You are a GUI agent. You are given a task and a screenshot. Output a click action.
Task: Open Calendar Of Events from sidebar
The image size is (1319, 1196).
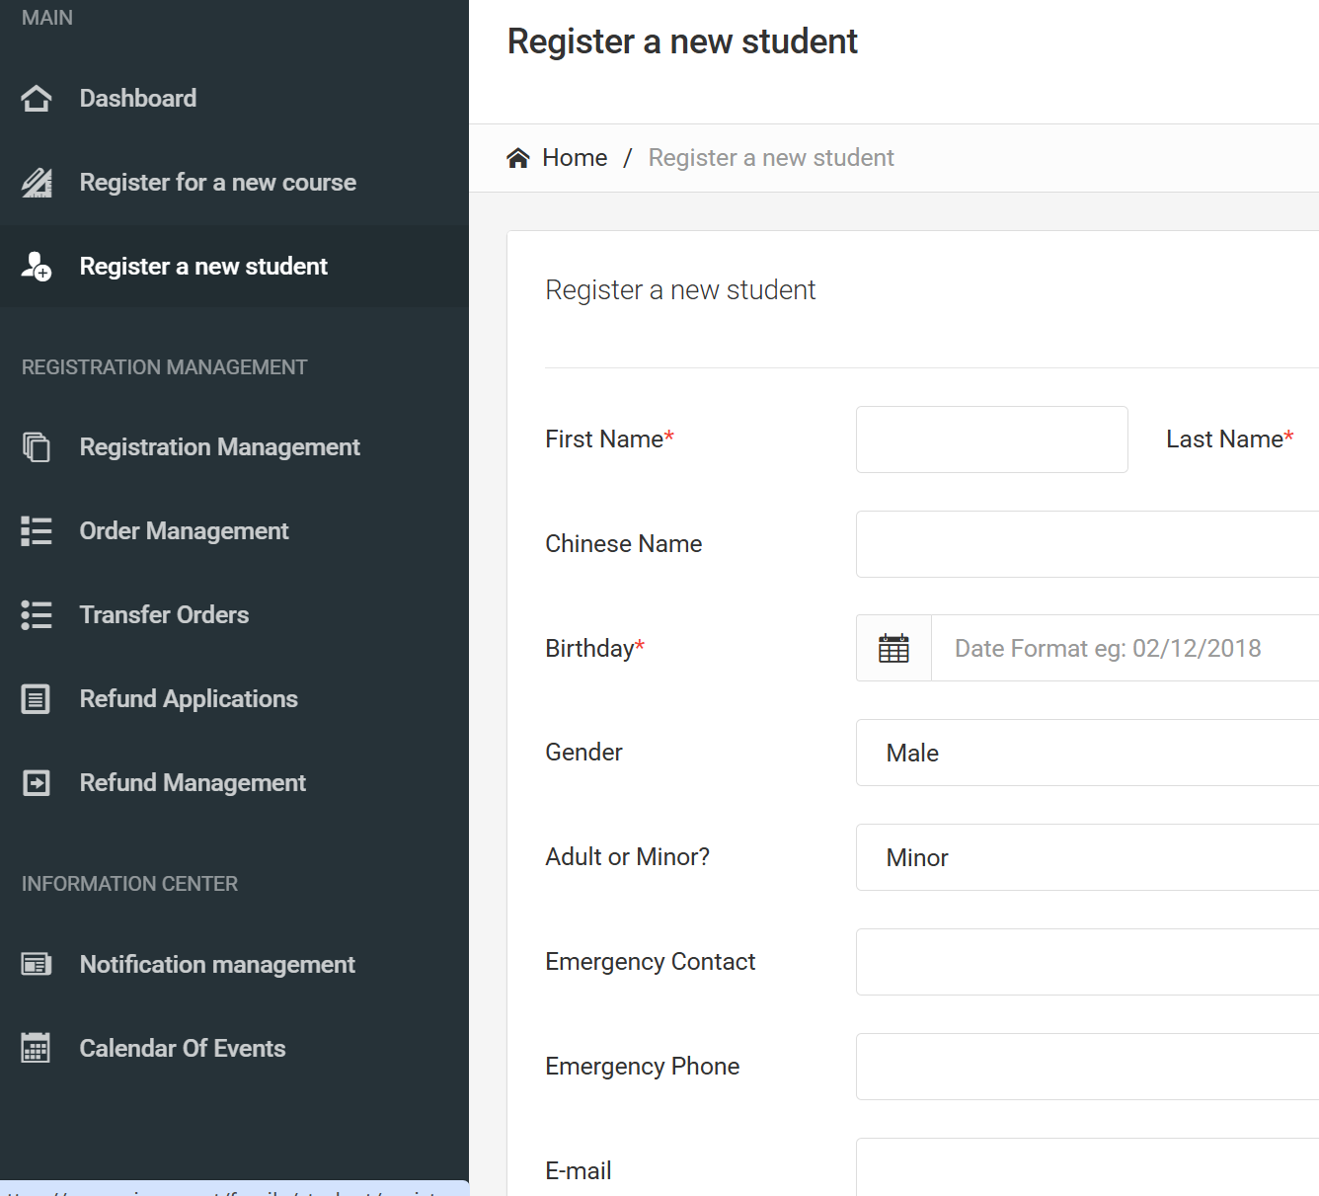click(183, 1049)
